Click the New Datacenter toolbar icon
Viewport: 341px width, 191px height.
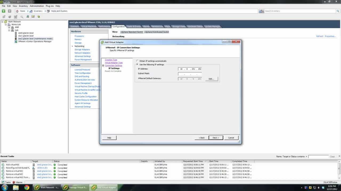tap(10, 17)
